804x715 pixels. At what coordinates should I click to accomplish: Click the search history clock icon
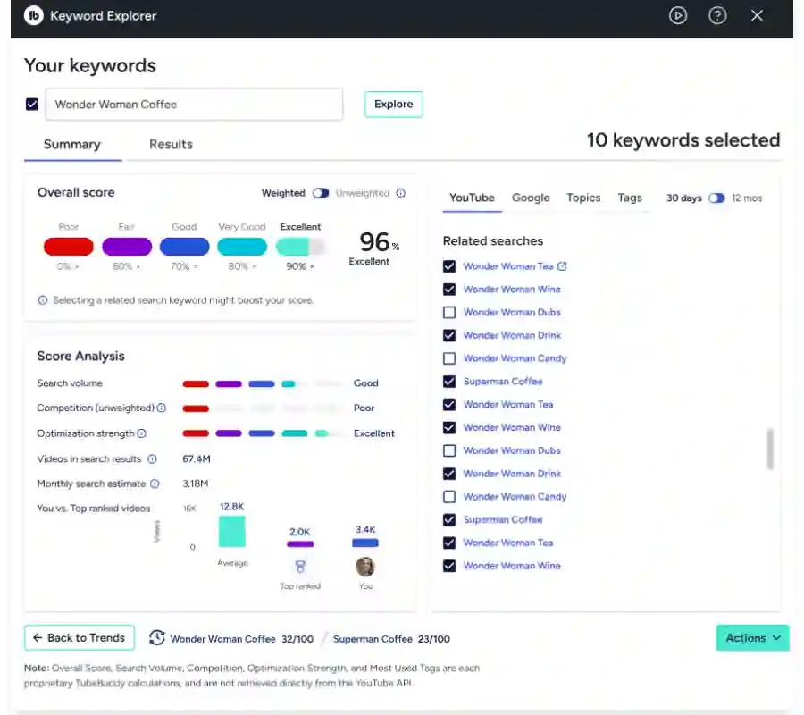pos(157,638)
